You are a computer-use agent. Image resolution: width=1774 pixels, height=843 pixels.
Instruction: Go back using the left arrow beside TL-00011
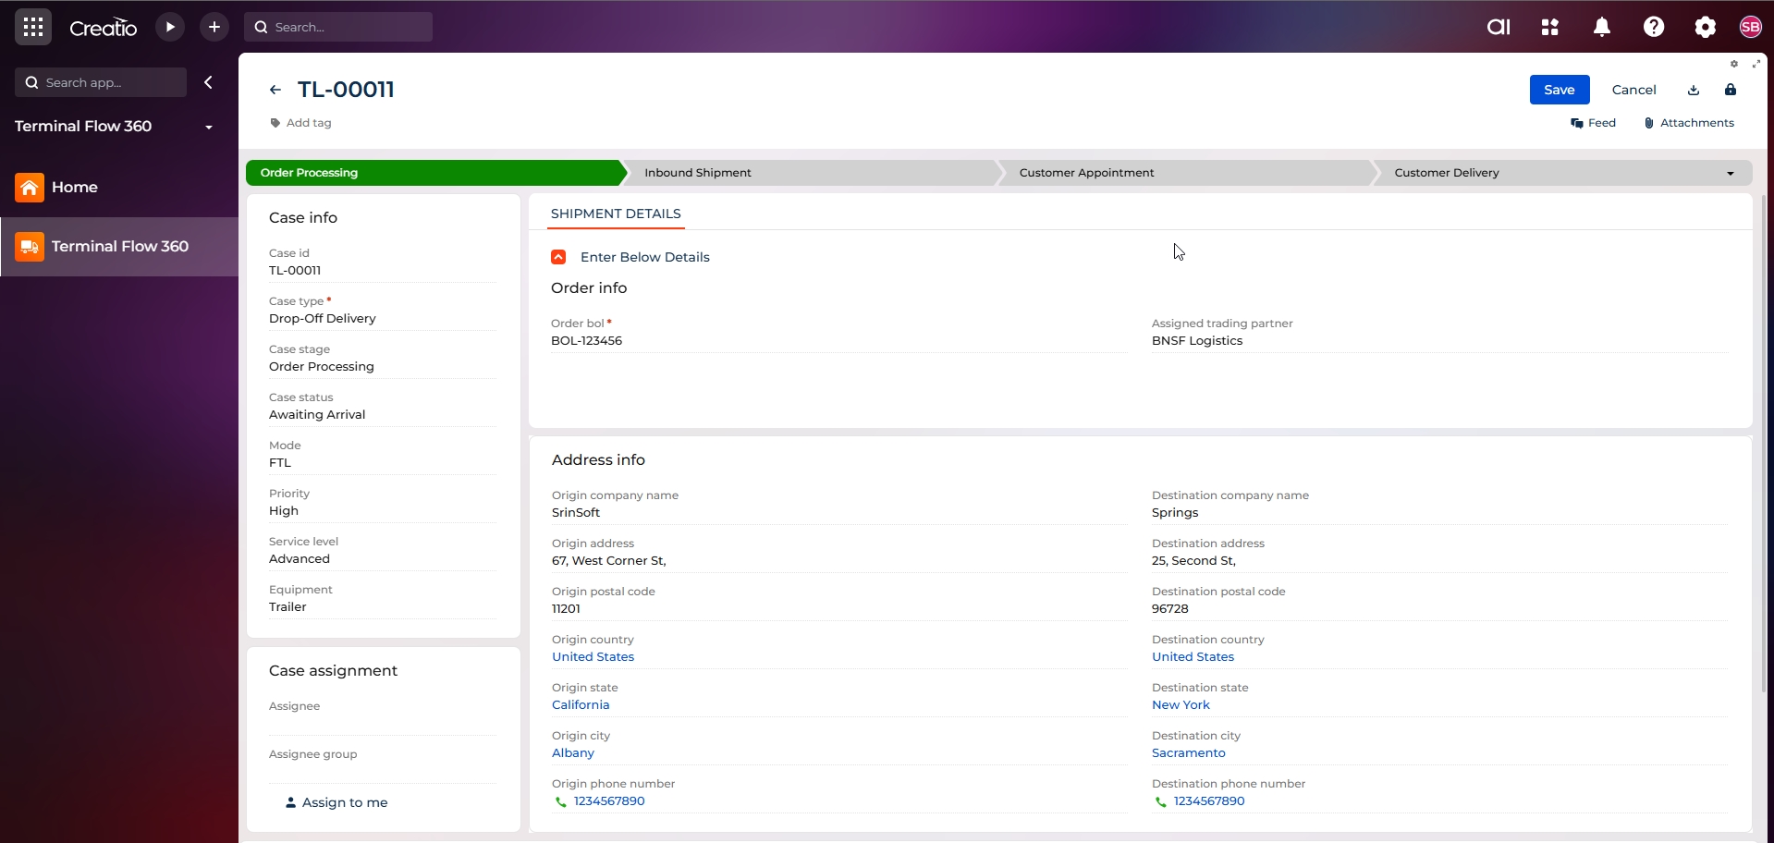click(x=275, y=90)
